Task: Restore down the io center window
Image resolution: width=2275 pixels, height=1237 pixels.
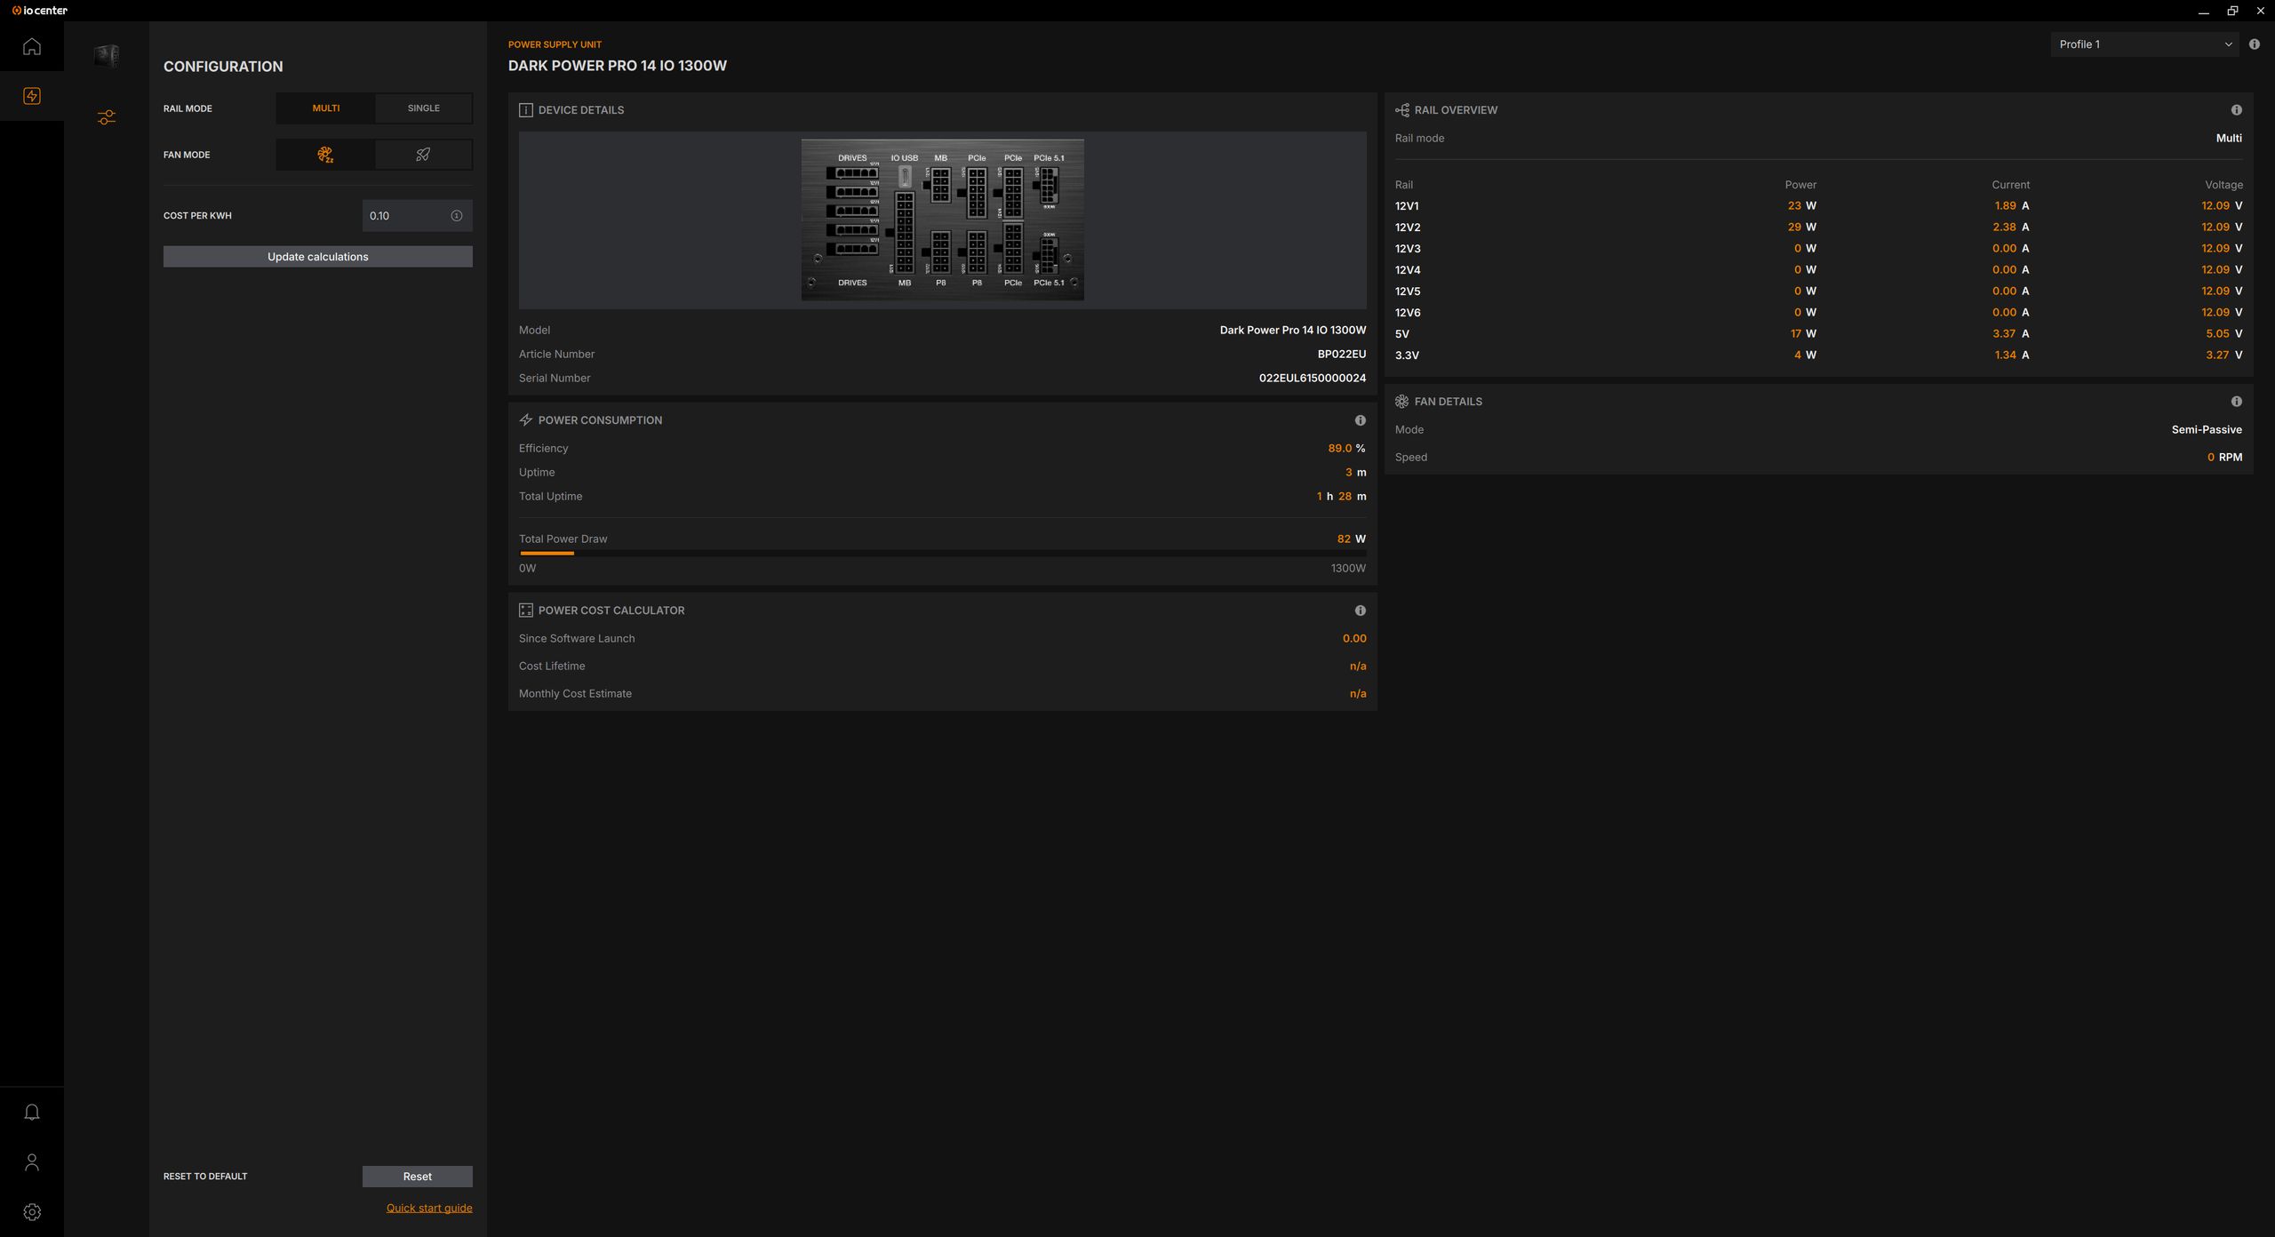Action: tap(2231, 11)
